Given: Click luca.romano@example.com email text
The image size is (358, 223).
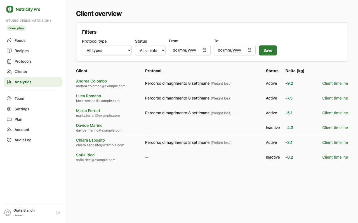Looking at the screenshot, I should coord(98,101).
